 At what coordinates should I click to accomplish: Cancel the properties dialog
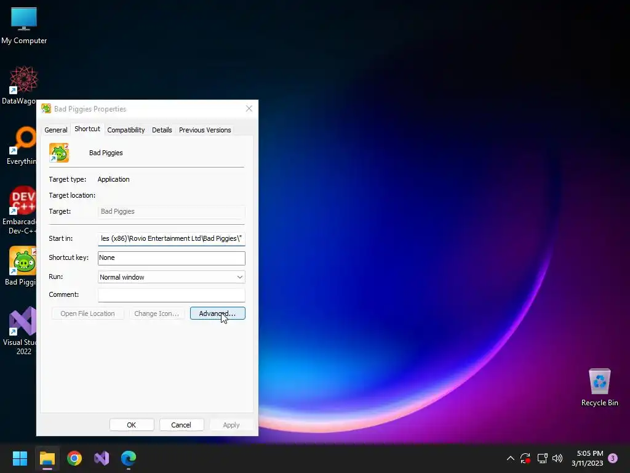tap(181, 425)
